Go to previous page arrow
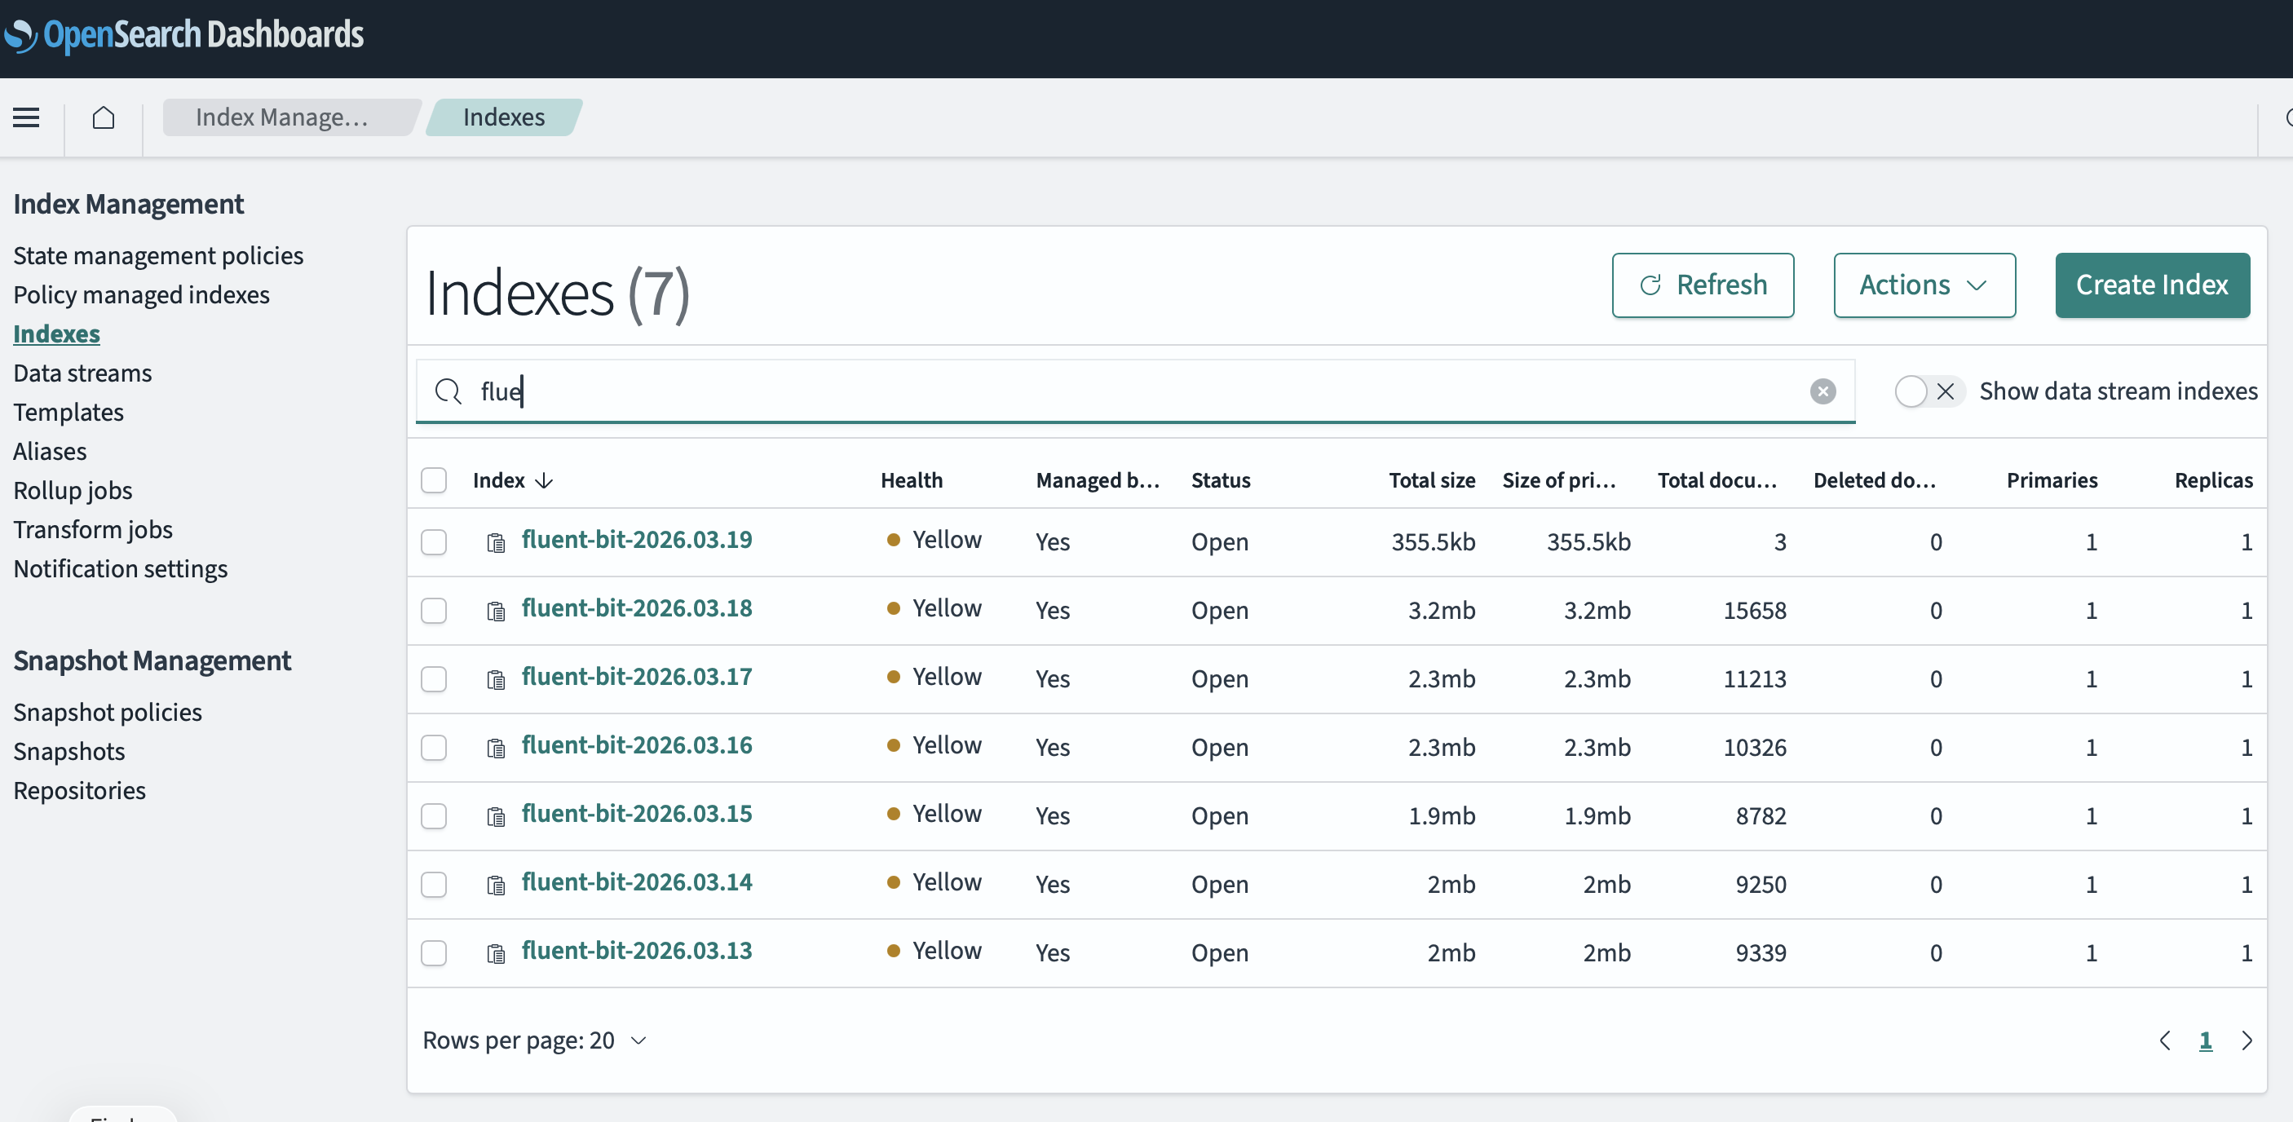The width and height of the screenshot is (2293, 1122). (x=2165, y=1040)
